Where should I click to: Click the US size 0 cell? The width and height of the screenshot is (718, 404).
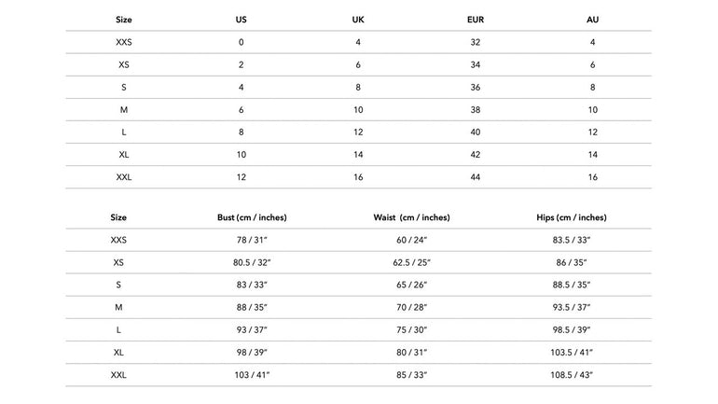pyautogui.click(x=242, y=42)
